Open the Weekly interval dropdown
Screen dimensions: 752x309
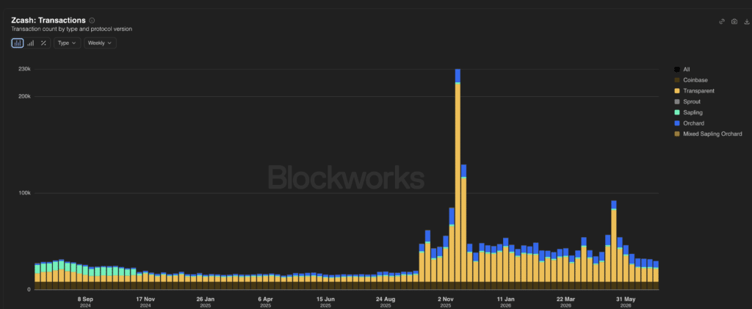pos(100,43)
